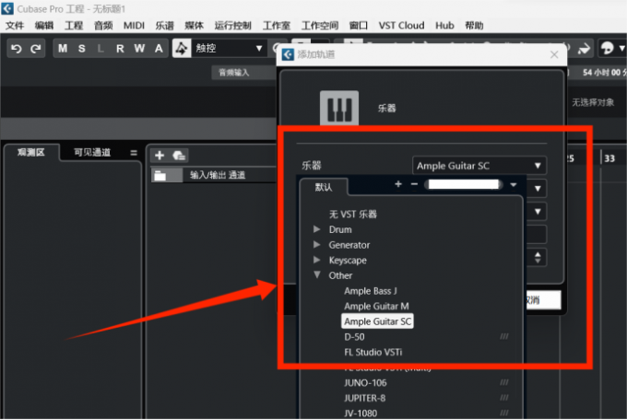Switch to the 可见通道 tab

(92, 152)
